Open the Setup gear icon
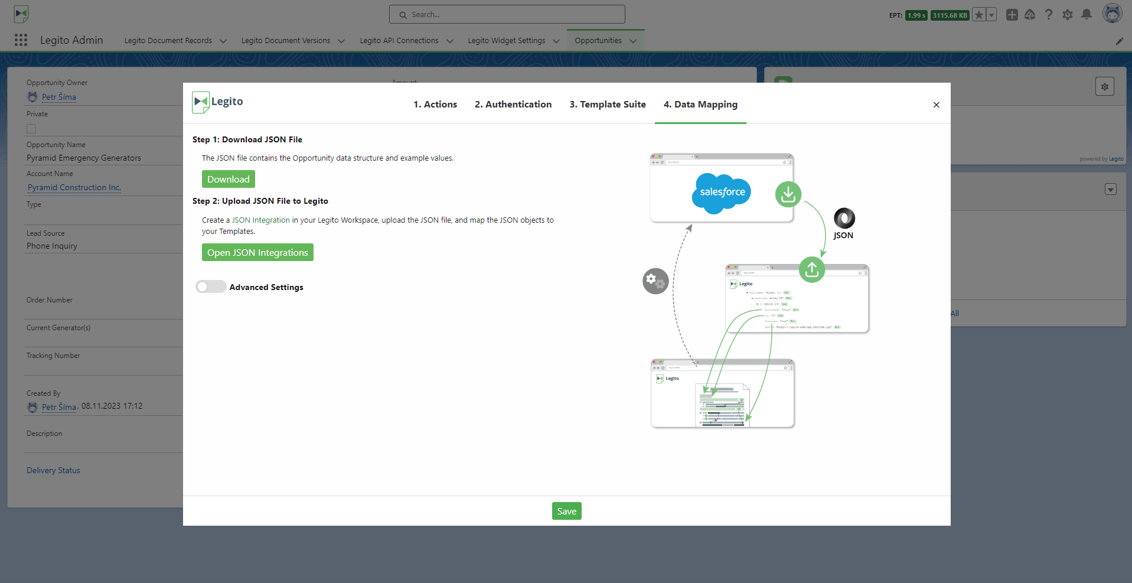 1068,15
